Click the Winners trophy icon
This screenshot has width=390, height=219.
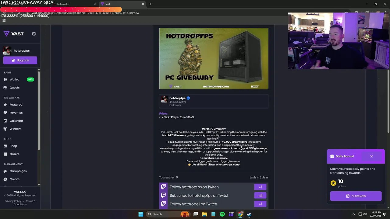coord(5,129)
